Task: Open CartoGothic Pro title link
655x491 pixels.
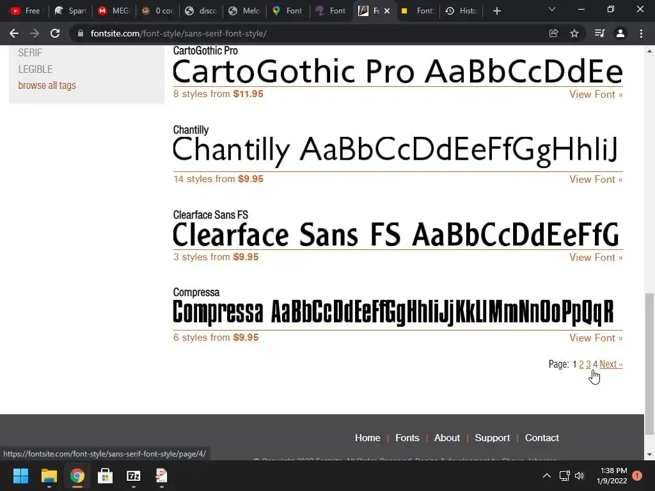Action: tap(205, 51)
